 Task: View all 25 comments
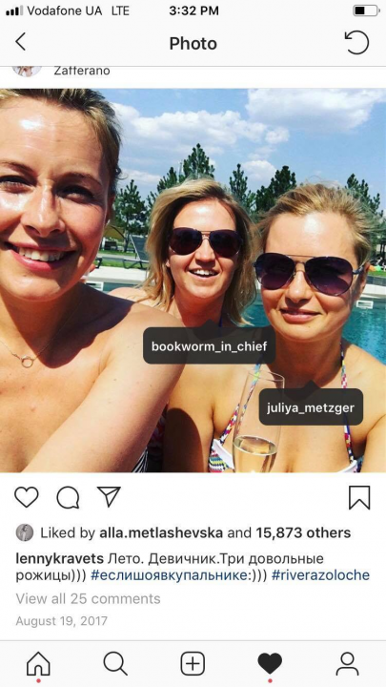tap(88, 598)
